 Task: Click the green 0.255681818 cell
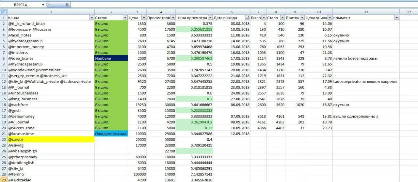(194, 29)
